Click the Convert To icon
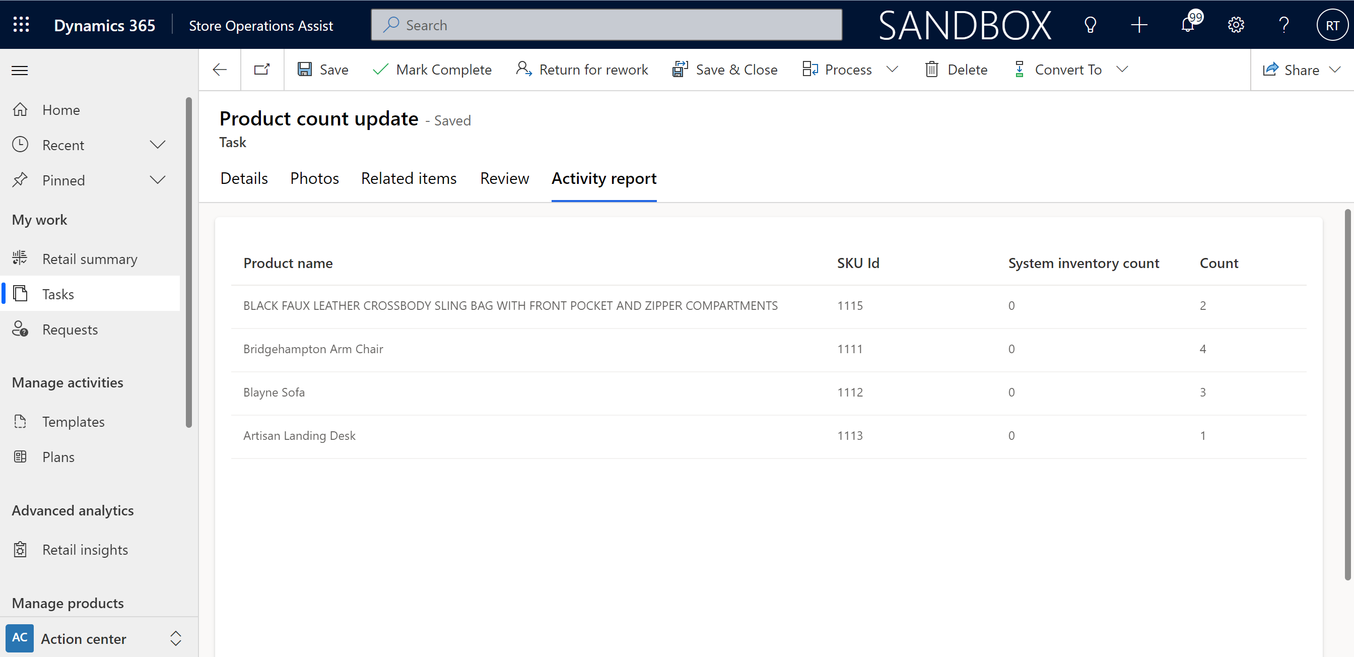The image size is (1354, 657). pyautogui.click(x=1020, y=69)
